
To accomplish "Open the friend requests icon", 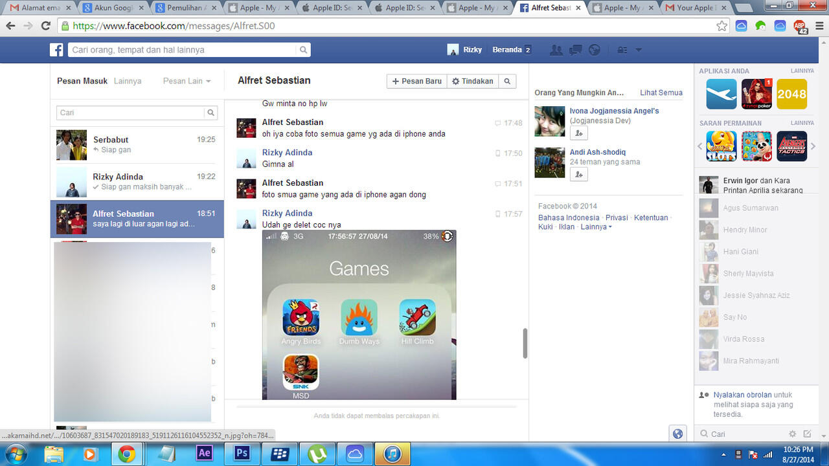I will coord(556,50).
